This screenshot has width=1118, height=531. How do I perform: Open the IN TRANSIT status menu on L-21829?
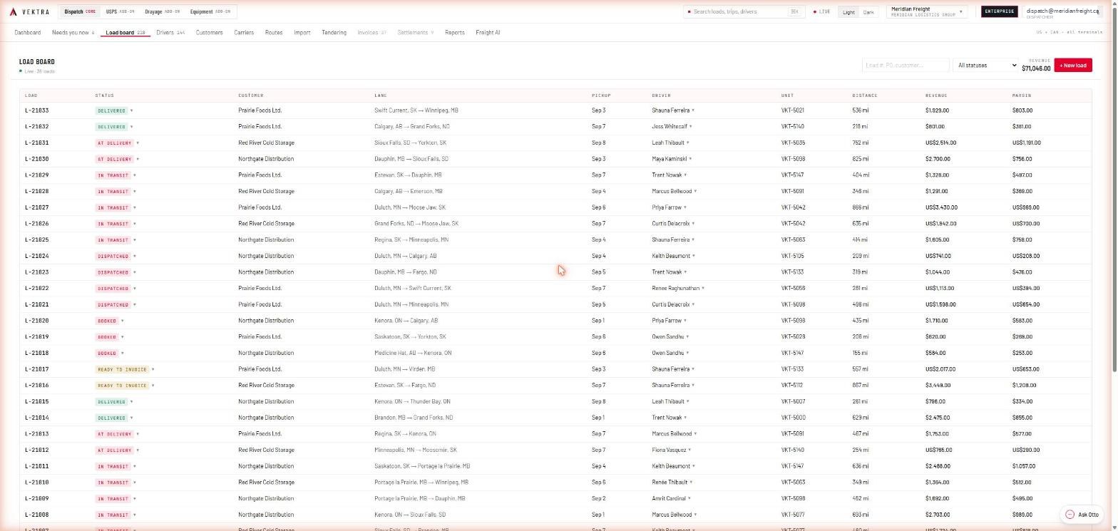(116, 175)
